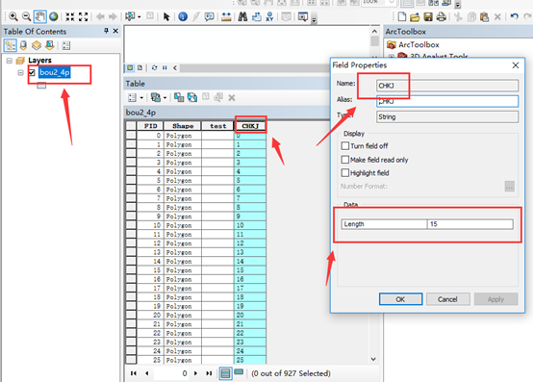This screenshot has width=533, height=382.
Task: Toggle visibility checkbox of bou2_4p layer
Action: pyautogui.click(x=32, y=72)
